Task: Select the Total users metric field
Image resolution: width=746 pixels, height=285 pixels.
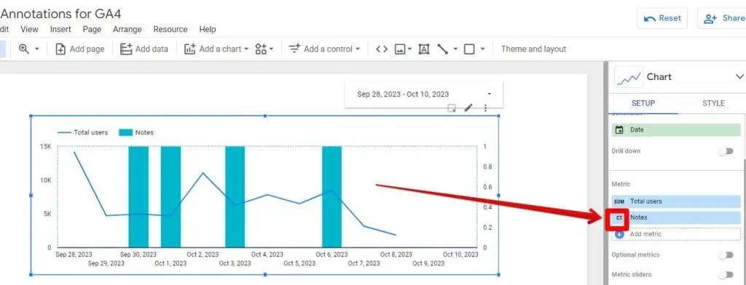Action: coord(676,201)
